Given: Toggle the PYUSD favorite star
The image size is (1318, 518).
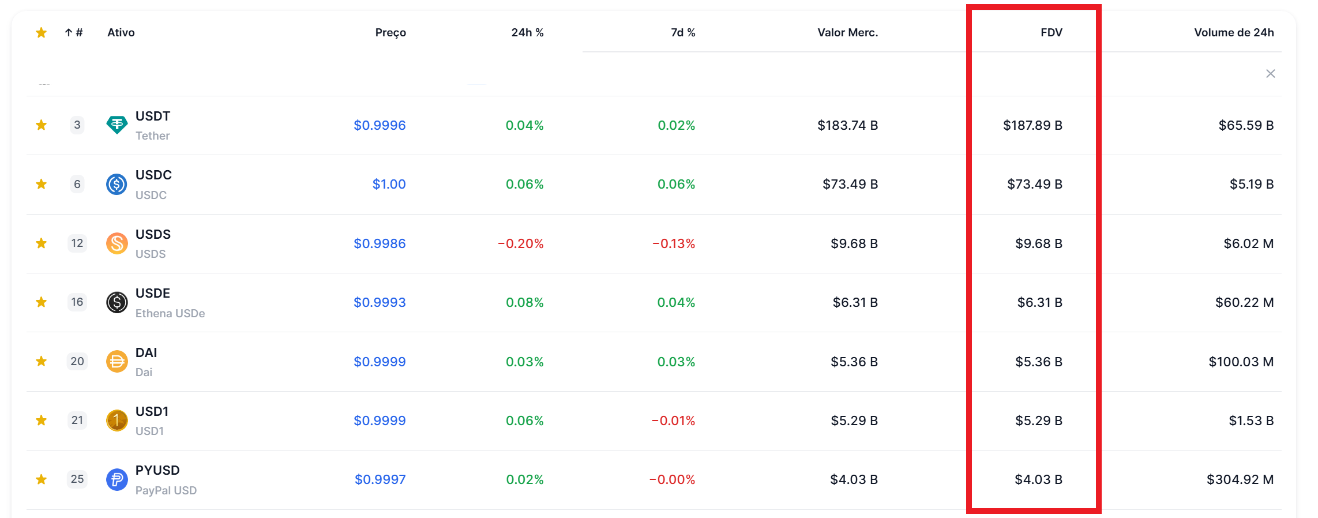Looking at the screenshot, I should click(x=41, y=479).
